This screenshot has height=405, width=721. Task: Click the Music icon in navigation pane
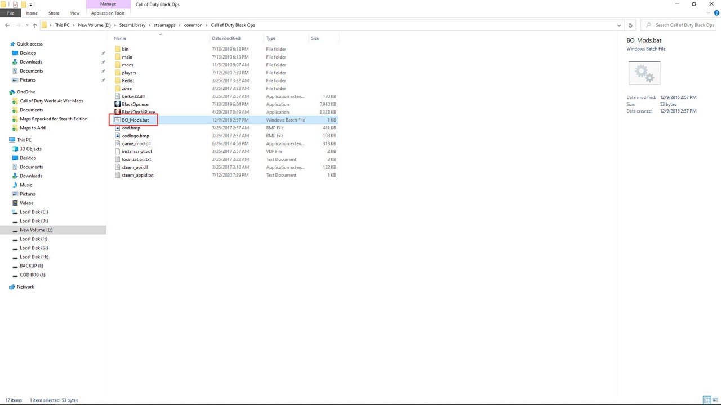tap(15, 185)
